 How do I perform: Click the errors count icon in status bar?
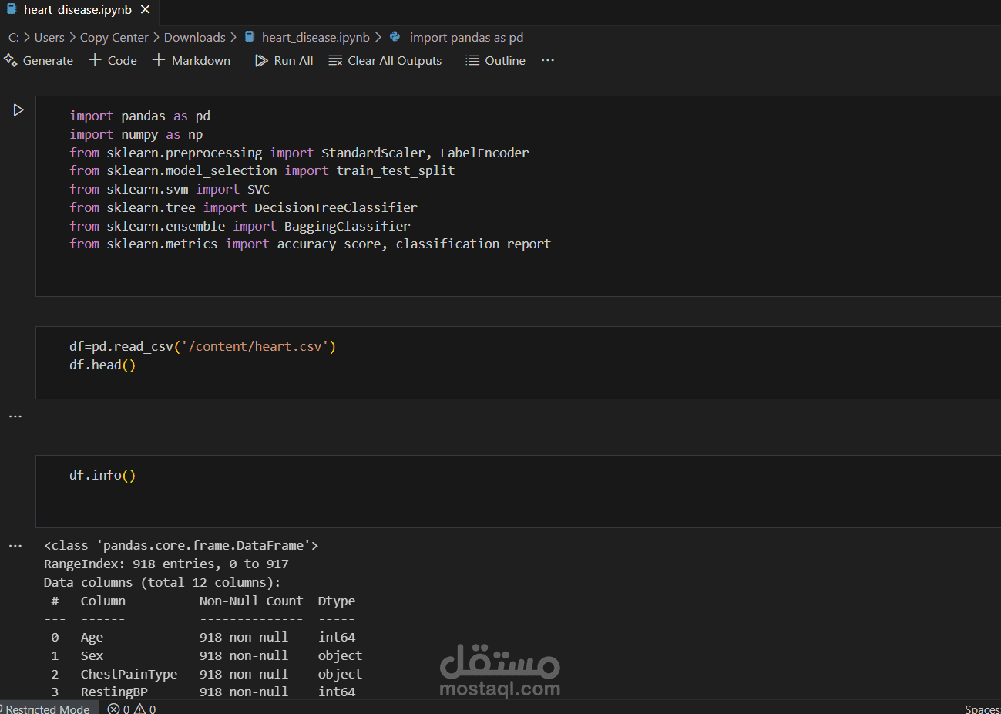(x=113, y=709)
